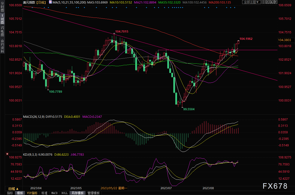
Task: Open the 合约资料 side tab
Action: [2, 46]
